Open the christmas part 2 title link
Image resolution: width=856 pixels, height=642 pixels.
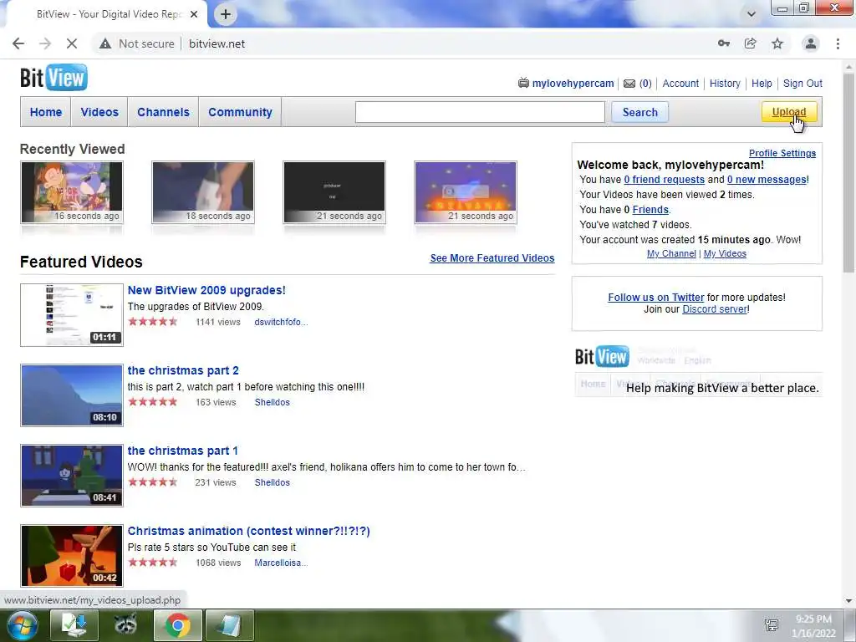click(x=183, y=370)
